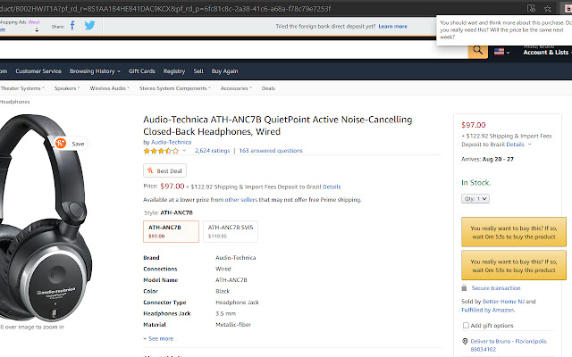Select the ATH-ANC7B style option
The image size is (572, 357).
171,231
